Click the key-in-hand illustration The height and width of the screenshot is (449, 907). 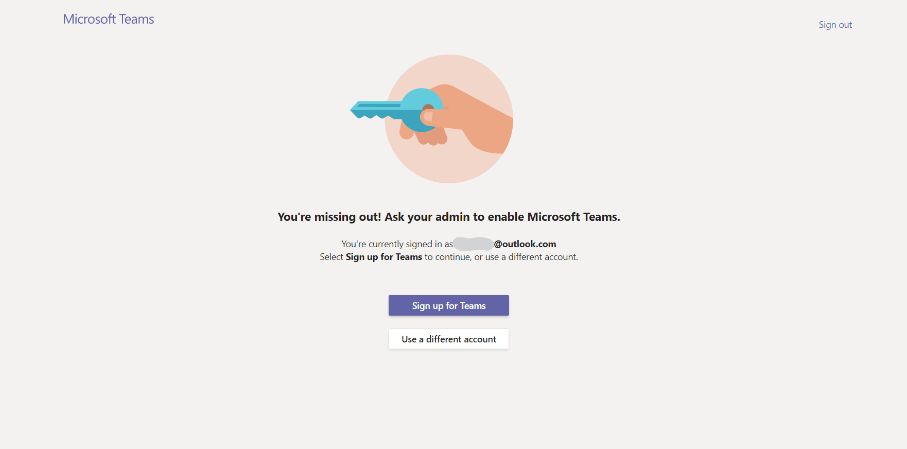coord(432,118)
